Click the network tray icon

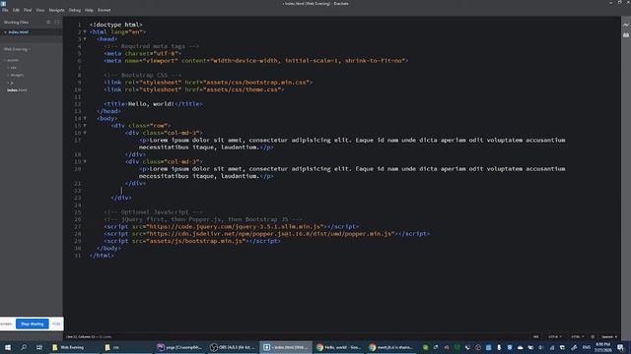coord(551,347)
